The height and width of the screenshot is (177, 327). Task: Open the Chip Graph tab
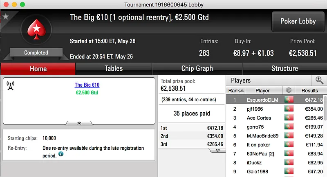pyautogui.click(x=197, y=68)
